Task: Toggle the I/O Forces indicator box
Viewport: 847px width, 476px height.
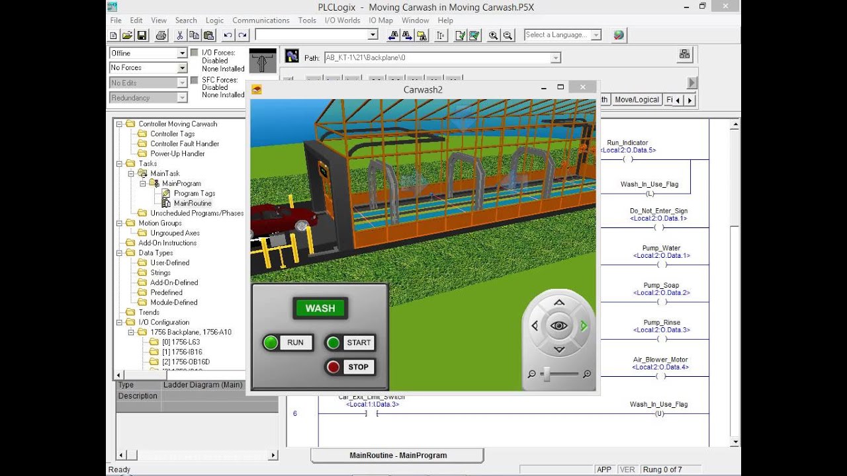Action: 194,52
